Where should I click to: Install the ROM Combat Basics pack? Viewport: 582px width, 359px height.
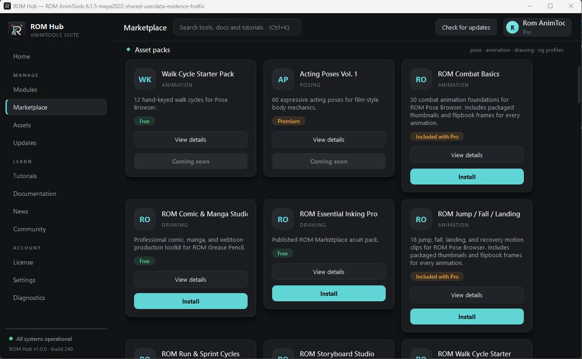click(467, 177)
